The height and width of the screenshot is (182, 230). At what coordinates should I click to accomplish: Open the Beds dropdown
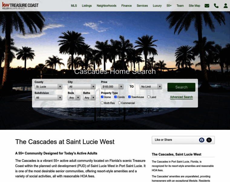coord(74,98)
